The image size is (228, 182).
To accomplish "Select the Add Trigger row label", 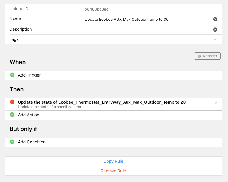I will (x=29, y=75).
